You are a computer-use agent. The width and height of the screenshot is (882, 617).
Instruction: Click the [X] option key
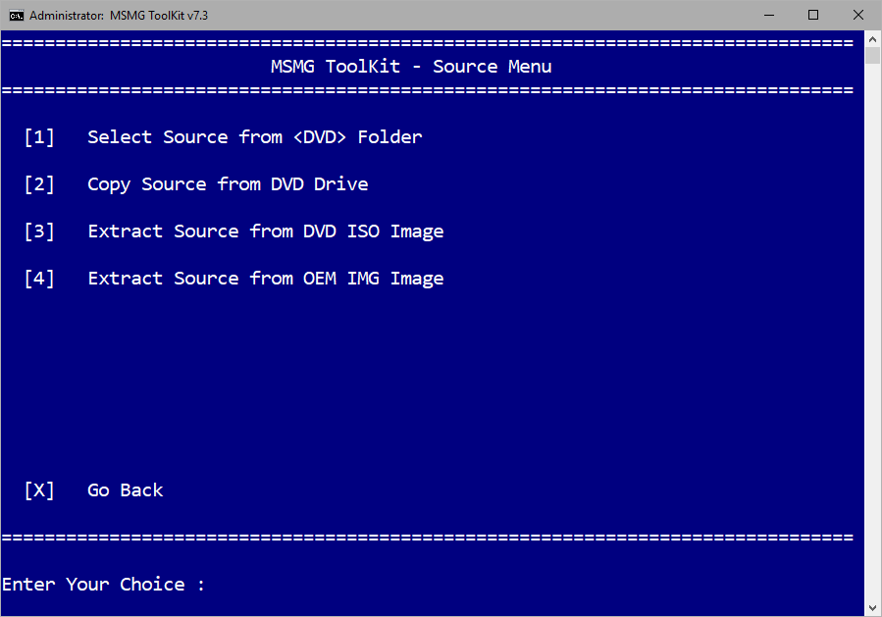click(x=39, y=490)
